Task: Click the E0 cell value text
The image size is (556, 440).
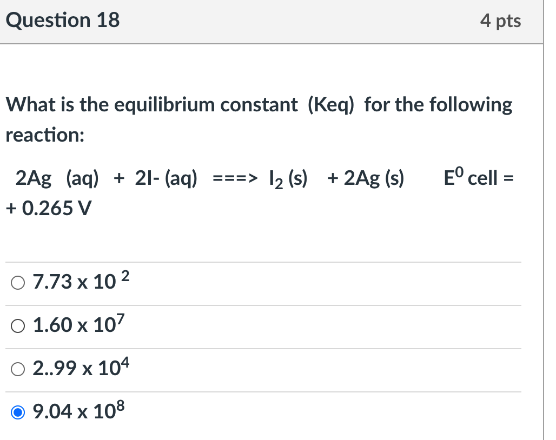Action: pos(479,177)
